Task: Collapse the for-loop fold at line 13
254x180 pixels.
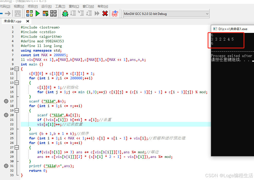Action: (17, 83)
